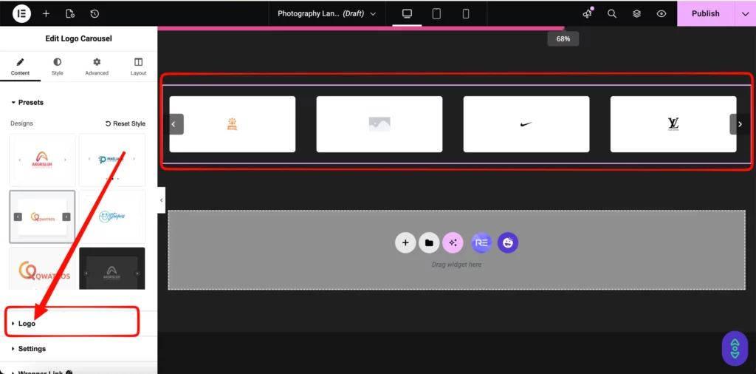Image resolution: width=756 pixels, height=374 pixels.
Task: Open template library folder icon
Action: (429, 242)
